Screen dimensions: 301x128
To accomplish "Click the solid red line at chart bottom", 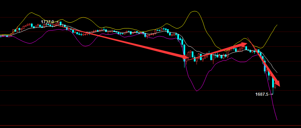I will pos(150,126).
